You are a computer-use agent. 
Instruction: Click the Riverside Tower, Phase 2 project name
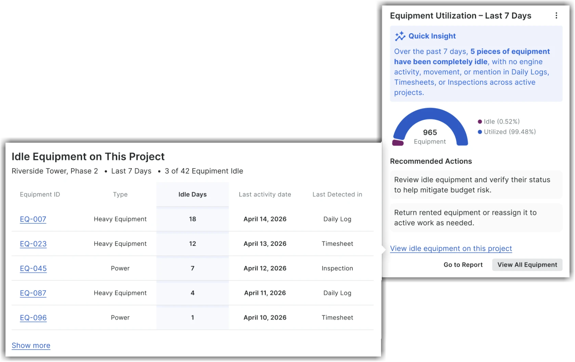[55, 171]
